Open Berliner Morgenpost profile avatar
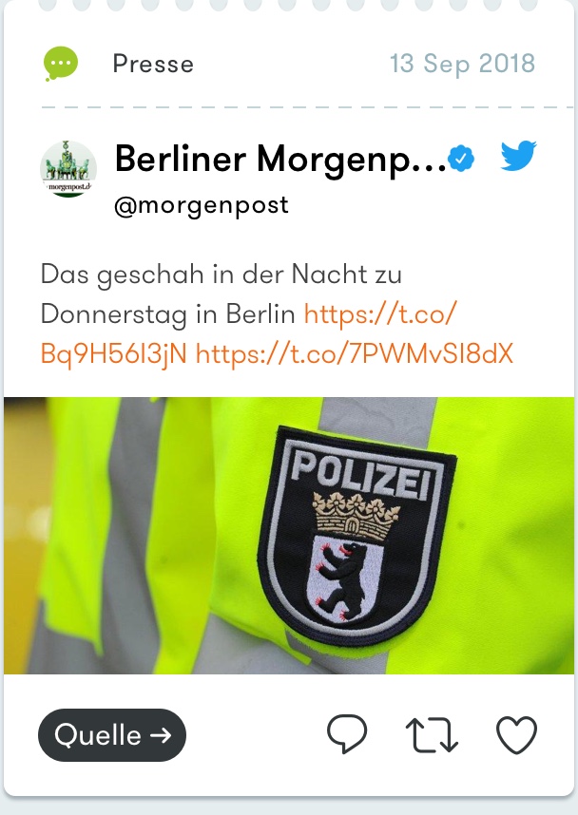Screen dimensions: 578x815 click(68, 169)
